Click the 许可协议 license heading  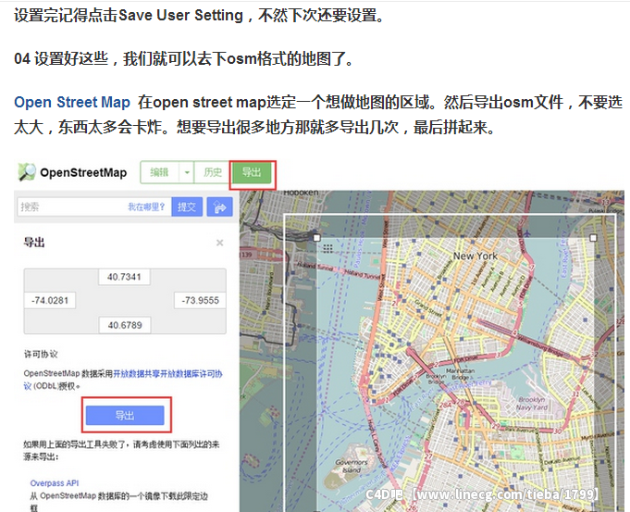click(41, 355)
